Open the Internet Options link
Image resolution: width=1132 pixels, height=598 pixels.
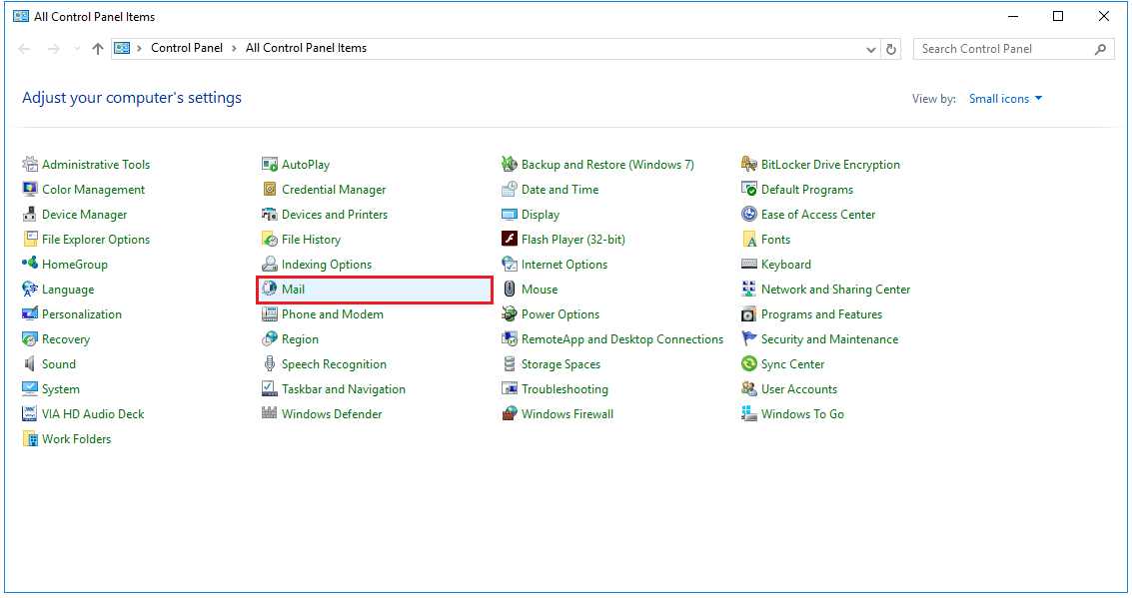[564, 265]
